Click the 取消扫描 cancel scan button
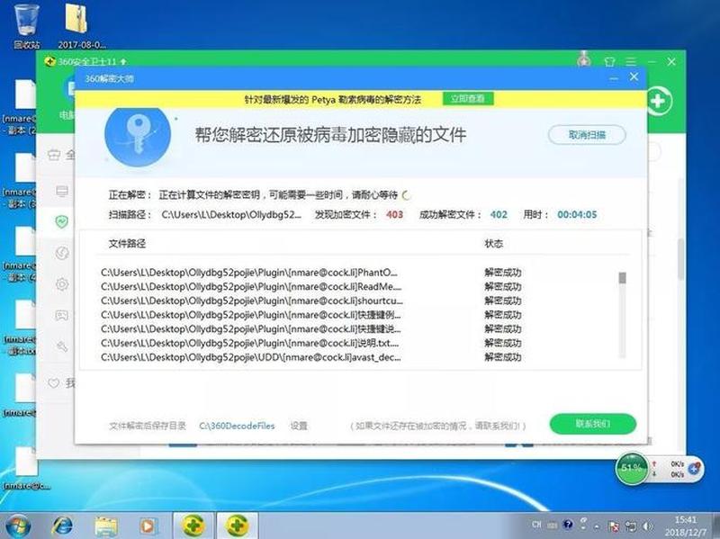Image resolution: width=720 pixels, height=539 pixels. click(x=587, y=135)
